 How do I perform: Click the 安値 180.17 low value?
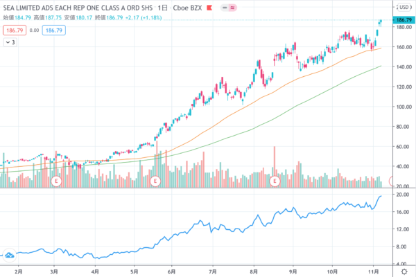pyautogui.click(x=78, y=18)
